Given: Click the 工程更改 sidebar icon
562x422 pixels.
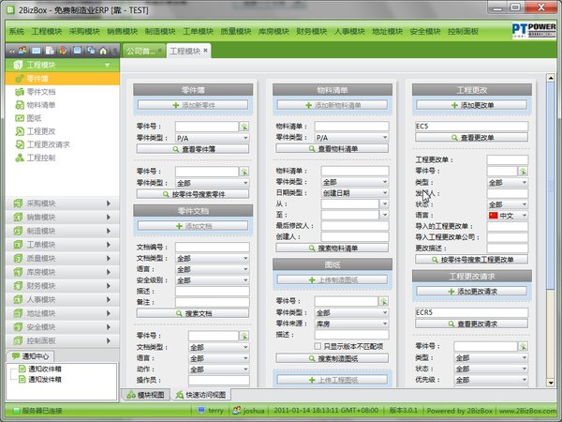Looking at the screenshot, I should coord(20,131).
